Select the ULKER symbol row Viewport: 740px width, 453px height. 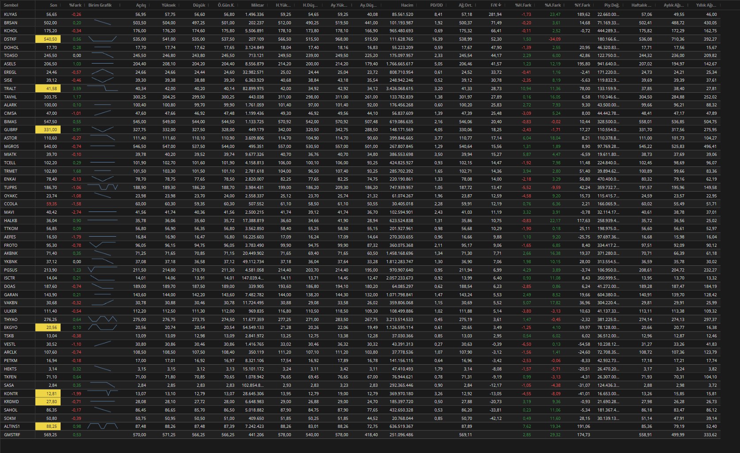[360, 311]
